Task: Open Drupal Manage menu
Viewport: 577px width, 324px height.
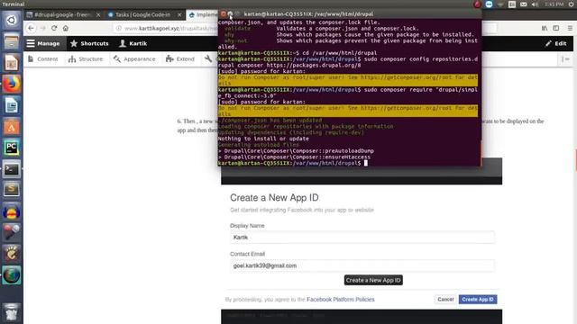Action: pyautogui.click(x=43, y=43)
